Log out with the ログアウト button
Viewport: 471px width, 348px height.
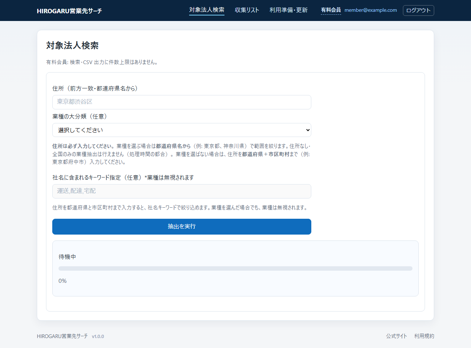pyautogui.click(x=418, y=10)
